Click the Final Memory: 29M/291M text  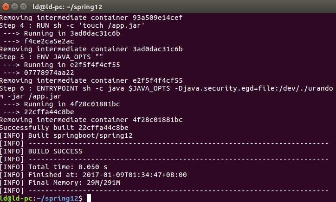point(74,183)
